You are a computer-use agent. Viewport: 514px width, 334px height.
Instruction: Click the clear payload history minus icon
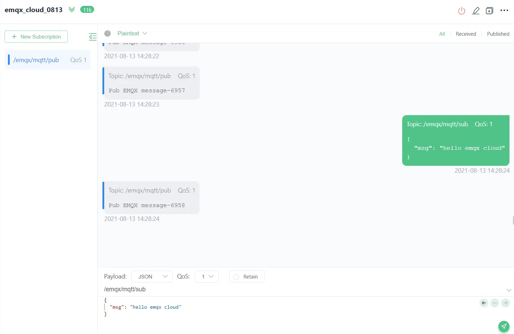click(495, 303)
